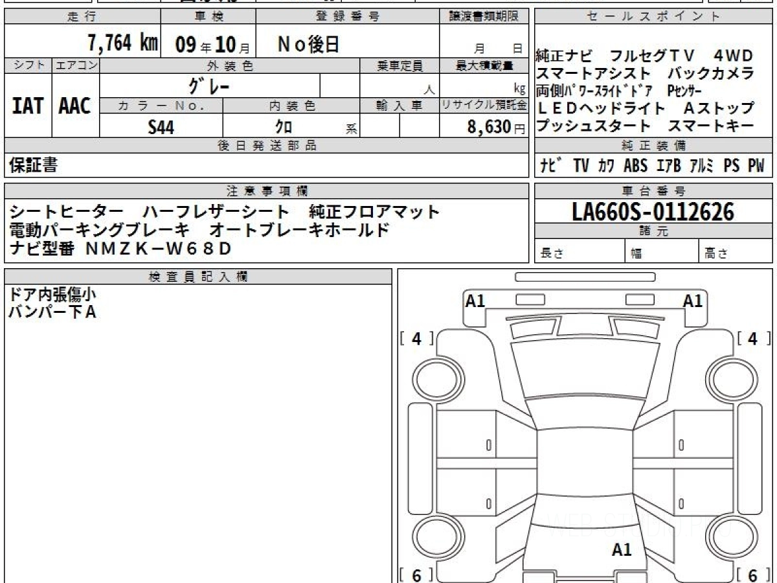Select chassis number LA660S-0112626
Image resolution: width=777 pixels, height=583 pixels.
pos(653,211)
